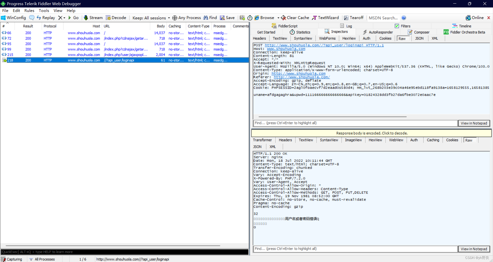Open the Rules menu

[x=29, y=11]
